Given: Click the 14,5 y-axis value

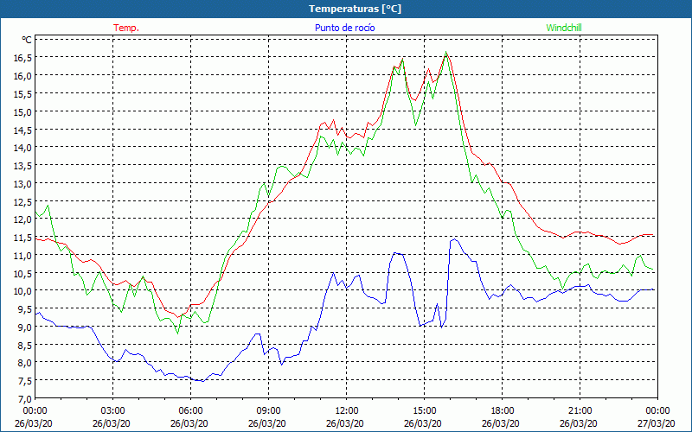Looking at the screenshot, I should point(22,130).
